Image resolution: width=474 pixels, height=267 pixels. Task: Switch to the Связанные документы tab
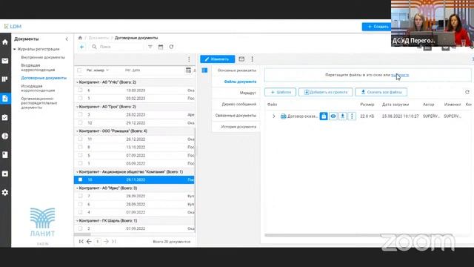coord(236,116)
